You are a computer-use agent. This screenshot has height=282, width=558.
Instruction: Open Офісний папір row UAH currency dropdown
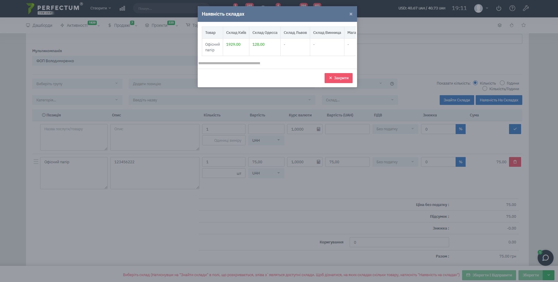(266, 173)
